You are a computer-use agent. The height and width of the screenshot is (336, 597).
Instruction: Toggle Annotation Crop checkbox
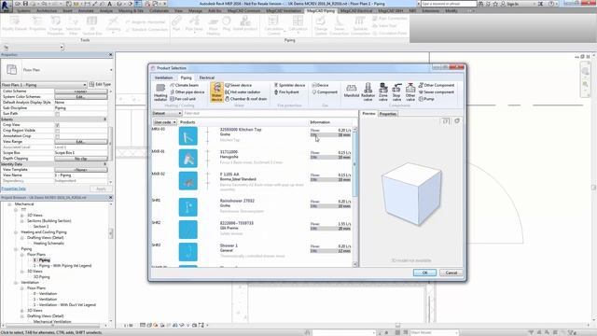point(57,136)
